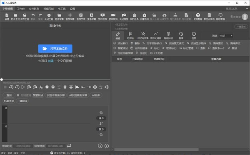Image resolution: width=250 pixels, height=155 pixels.
Task: Click the stop square in player controls
Action: pos(5,87)
